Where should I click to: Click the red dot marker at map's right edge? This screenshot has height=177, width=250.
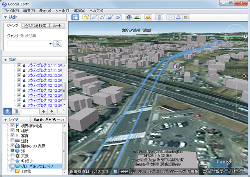(244, 76)
